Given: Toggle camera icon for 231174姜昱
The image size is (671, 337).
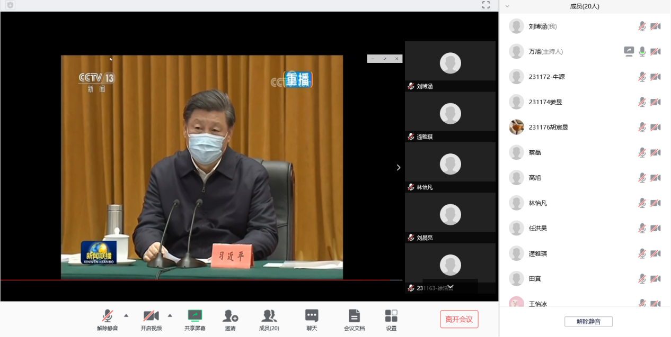Looking at the screenshot, I should coord(655,102).
